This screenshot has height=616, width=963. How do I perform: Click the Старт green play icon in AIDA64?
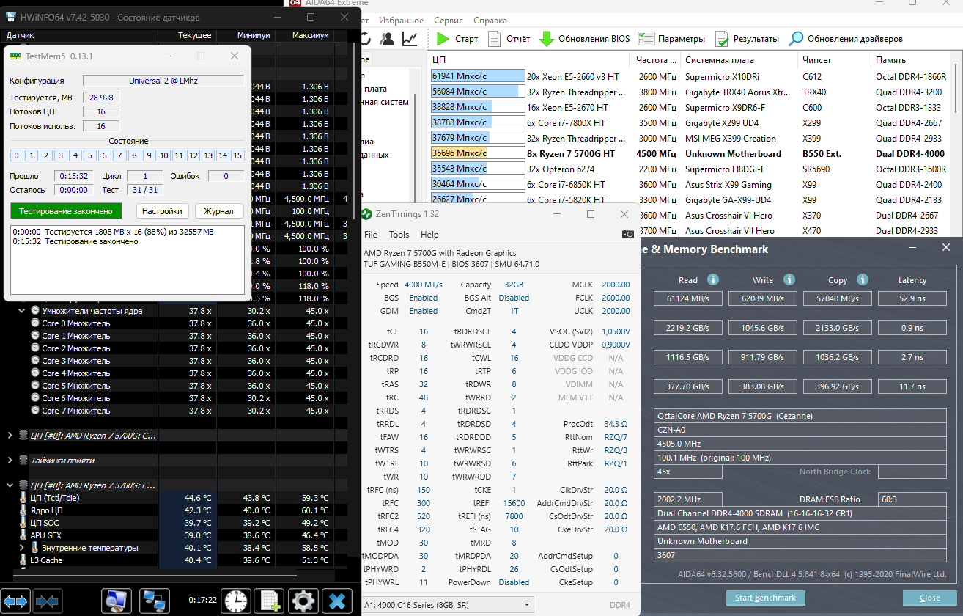pos(443,39)
